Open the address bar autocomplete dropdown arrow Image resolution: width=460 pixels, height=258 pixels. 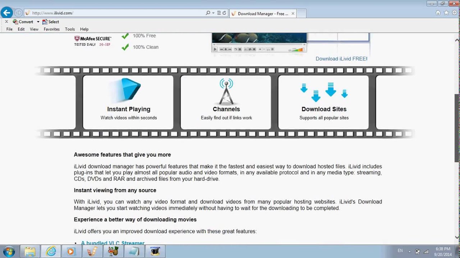point(213,13)
